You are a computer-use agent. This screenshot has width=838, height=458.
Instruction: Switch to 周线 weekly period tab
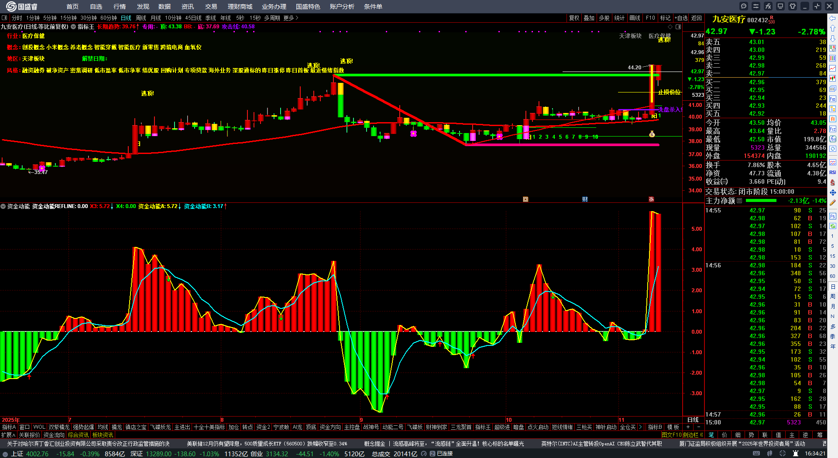[141, 18]
